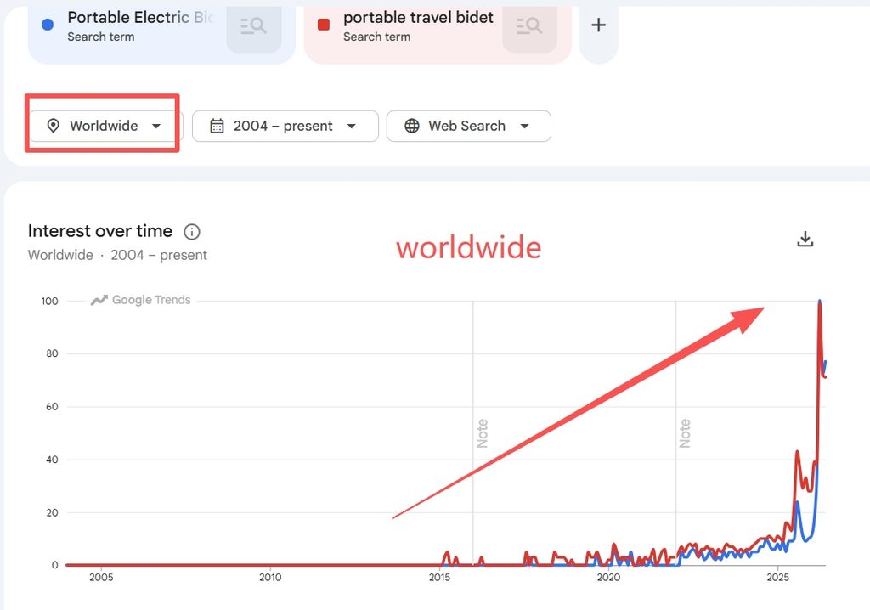Image resolution: width=870 pixels, height=610 pixels.
Task: Click the explore icon on portable travel bidet
Action: coord(529,26)
